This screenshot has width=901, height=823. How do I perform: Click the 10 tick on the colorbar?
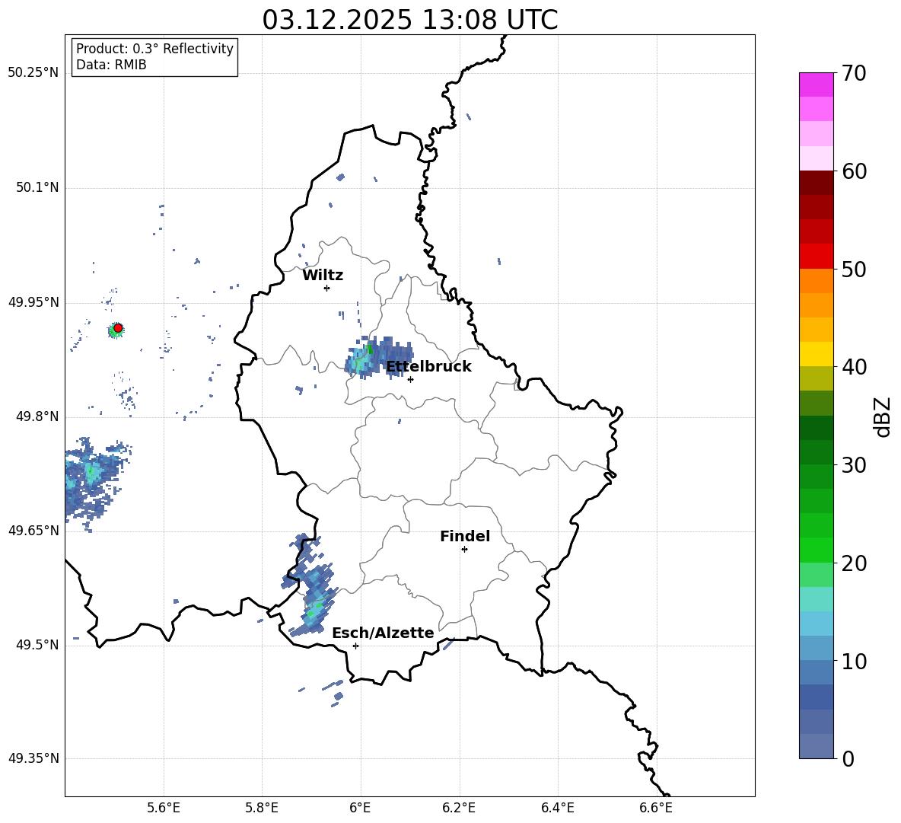click(x=853, y=662)
